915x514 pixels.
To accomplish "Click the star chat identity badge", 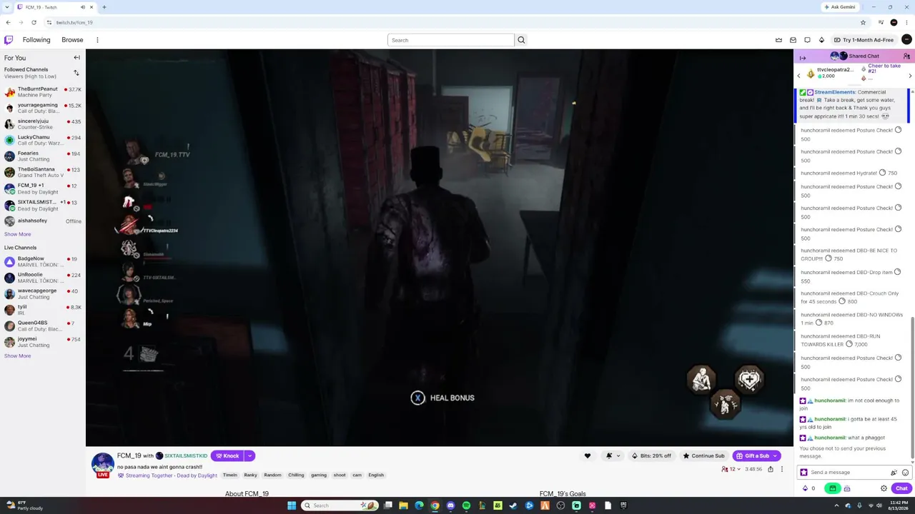I will pos(804,473).
